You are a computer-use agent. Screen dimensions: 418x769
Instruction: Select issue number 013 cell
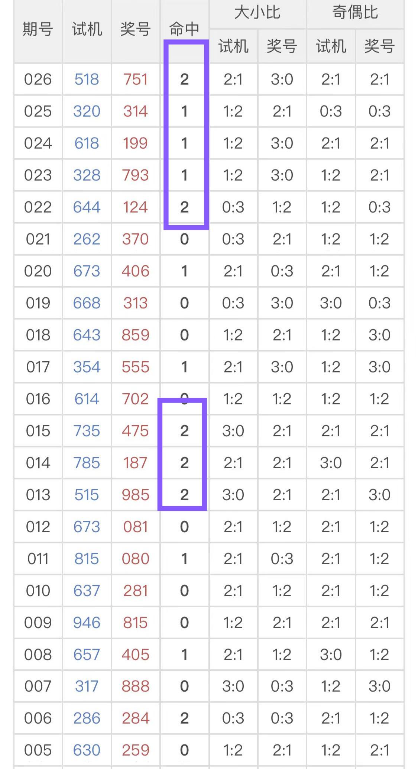[x=38, y=495]
